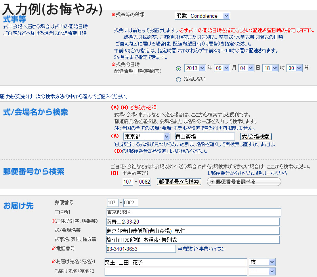317x277 pixels.
Task: Click the 郵便番号を調べる button
Action: coord(244,182)
